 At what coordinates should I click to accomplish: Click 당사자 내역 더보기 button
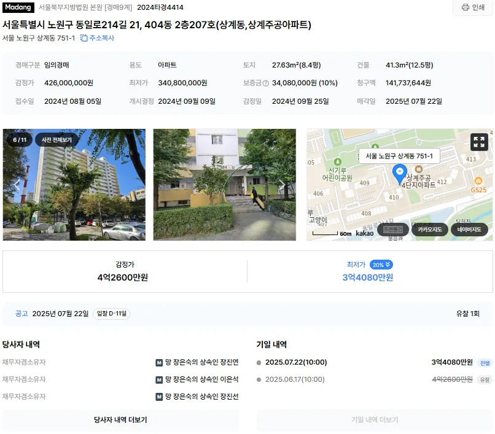120,420
